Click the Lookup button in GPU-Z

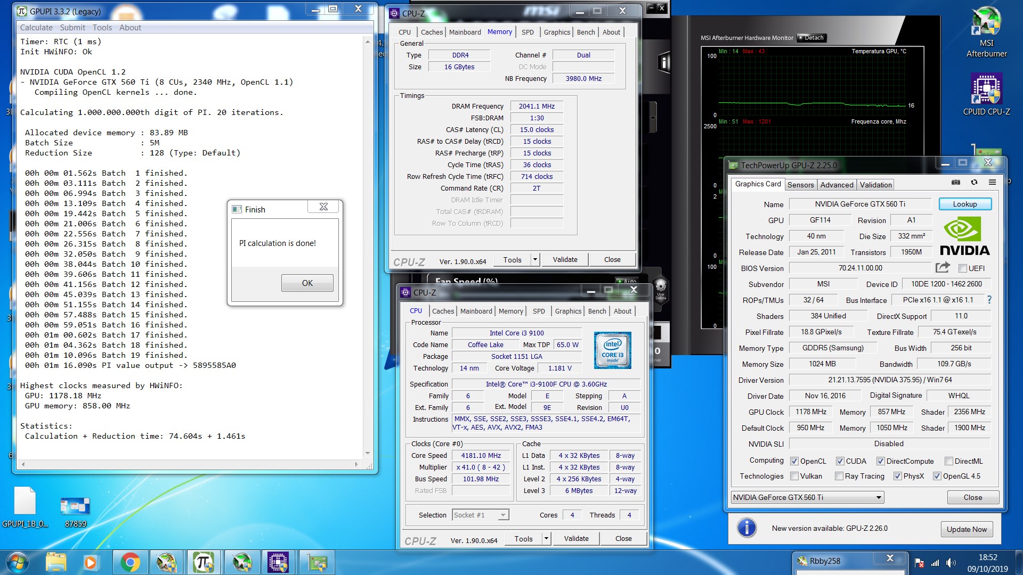964,204
